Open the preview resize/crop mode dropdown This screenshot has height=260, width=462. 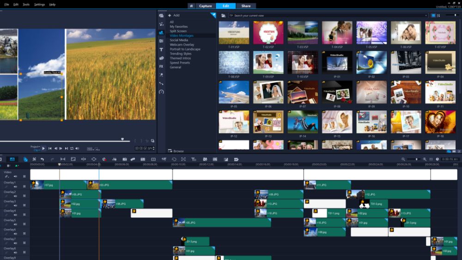coord(97,149)
